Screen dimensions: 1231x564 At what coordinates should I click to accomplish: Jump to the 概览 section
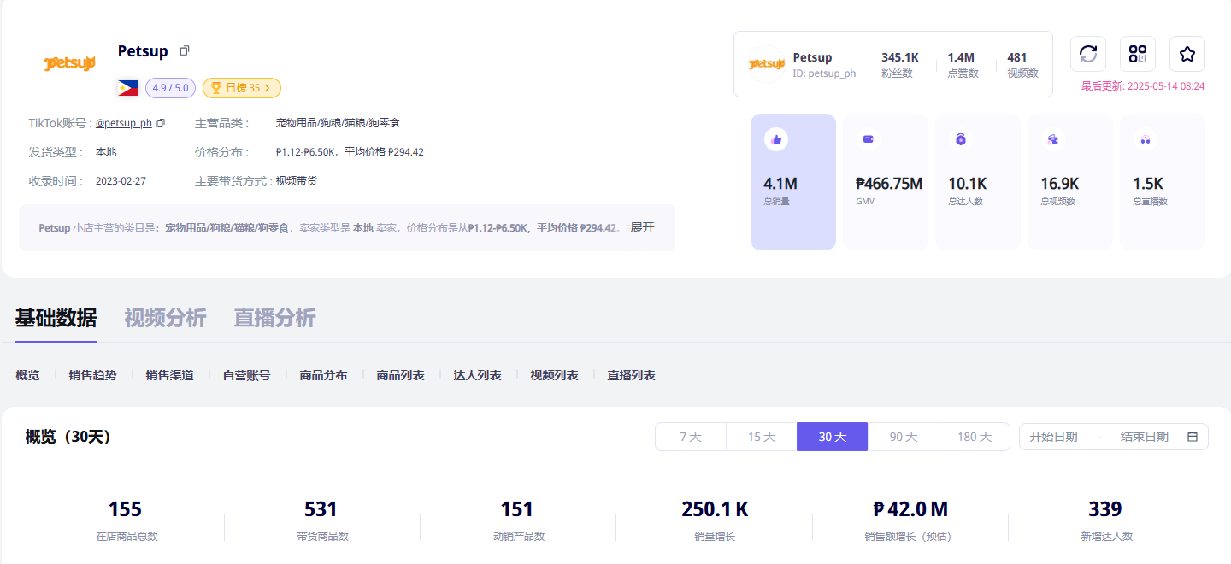[27, 375]
